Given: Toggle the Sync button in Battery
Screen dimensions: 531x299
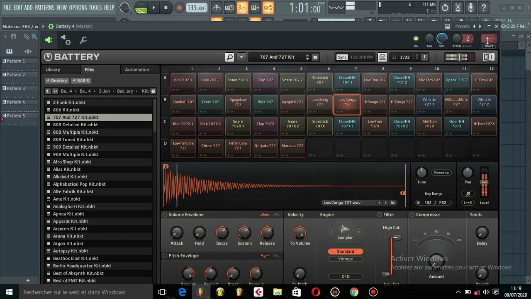Looking at the screenshot, I should 342,57.
